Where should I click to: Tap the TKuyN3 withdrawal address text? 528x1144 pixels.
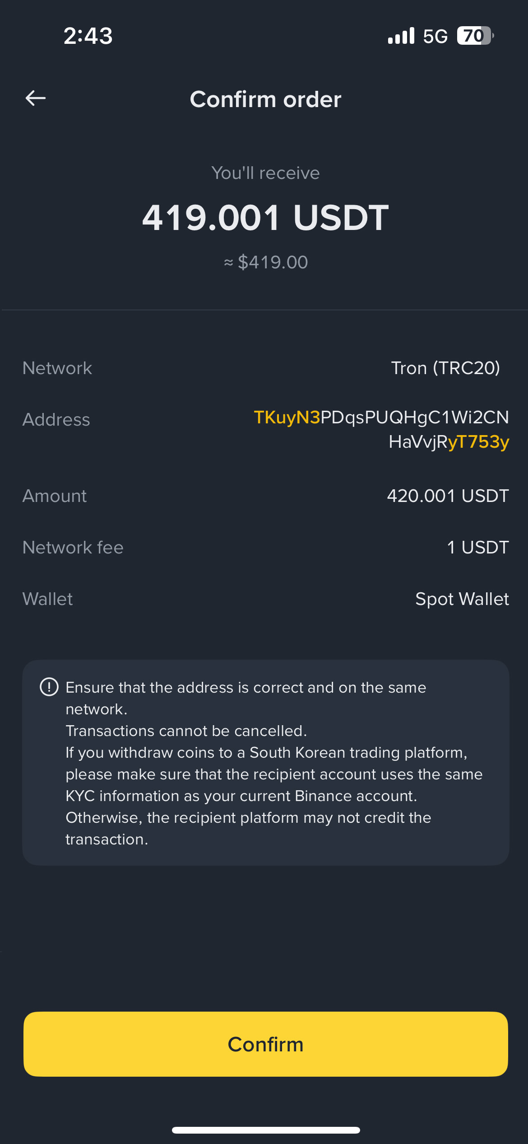(381, 429)
